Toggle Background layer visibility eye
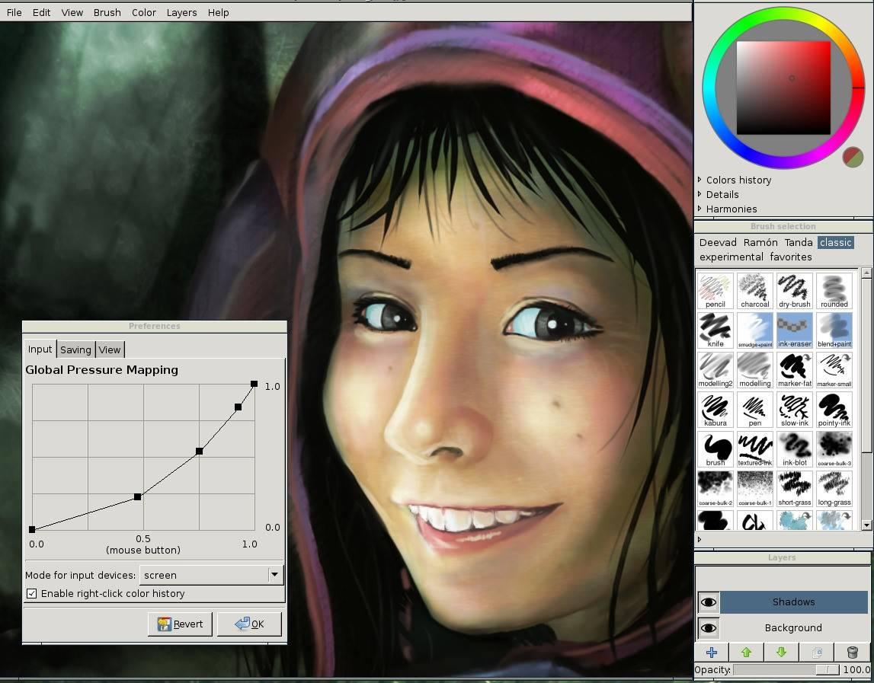The height and width of the screenshot is (683, 874). point(709,628)
